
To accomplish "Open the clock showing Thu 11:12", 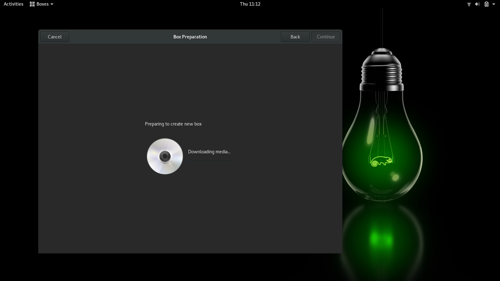I will coord(250,4).
